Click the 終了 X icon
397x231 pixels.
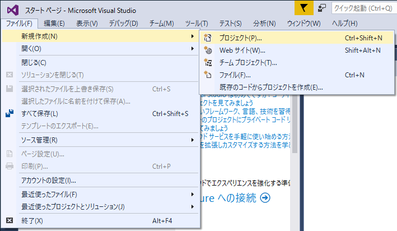(10, 220)
